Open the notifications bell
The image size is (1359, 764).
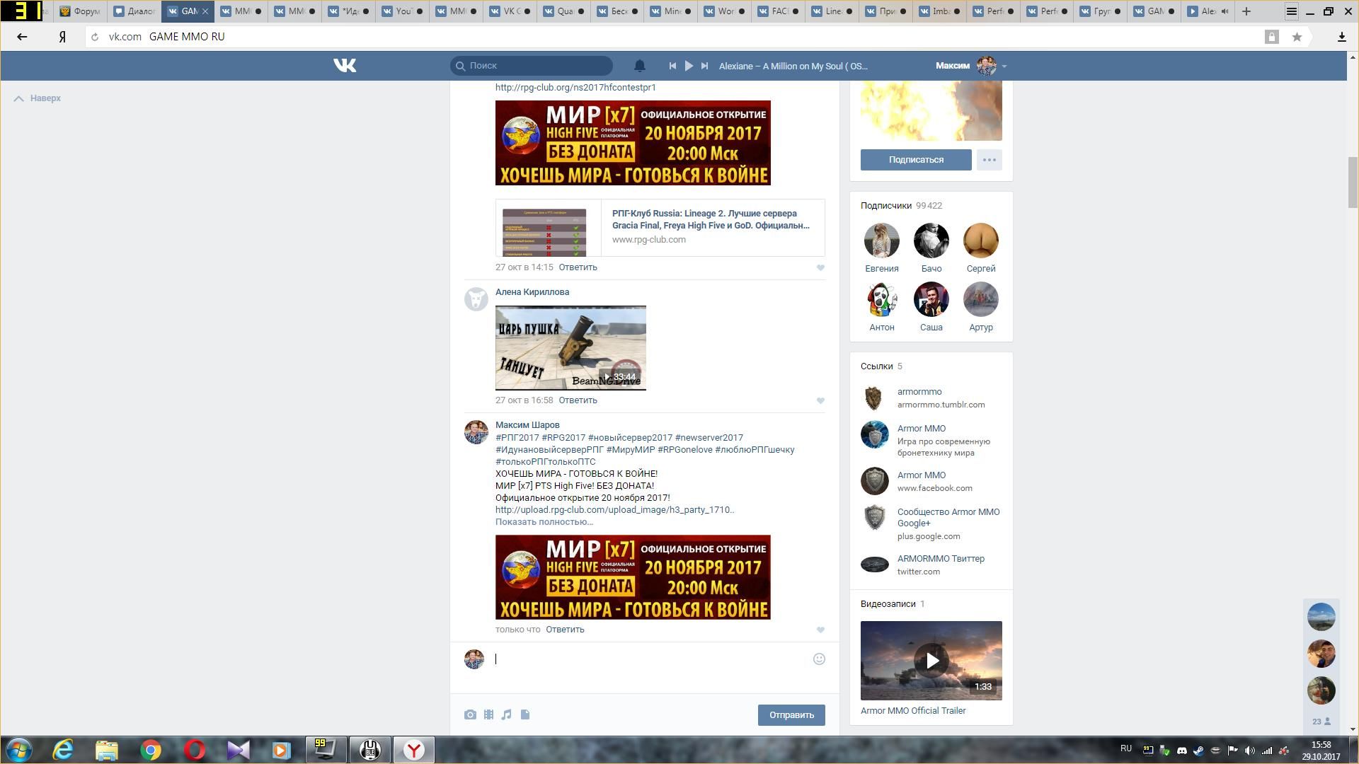tap(639, 66)
